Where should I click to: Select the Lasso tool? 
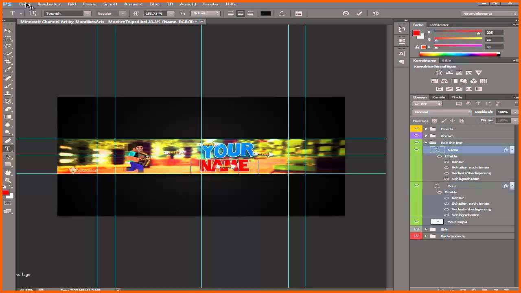[x=8, y=46]
